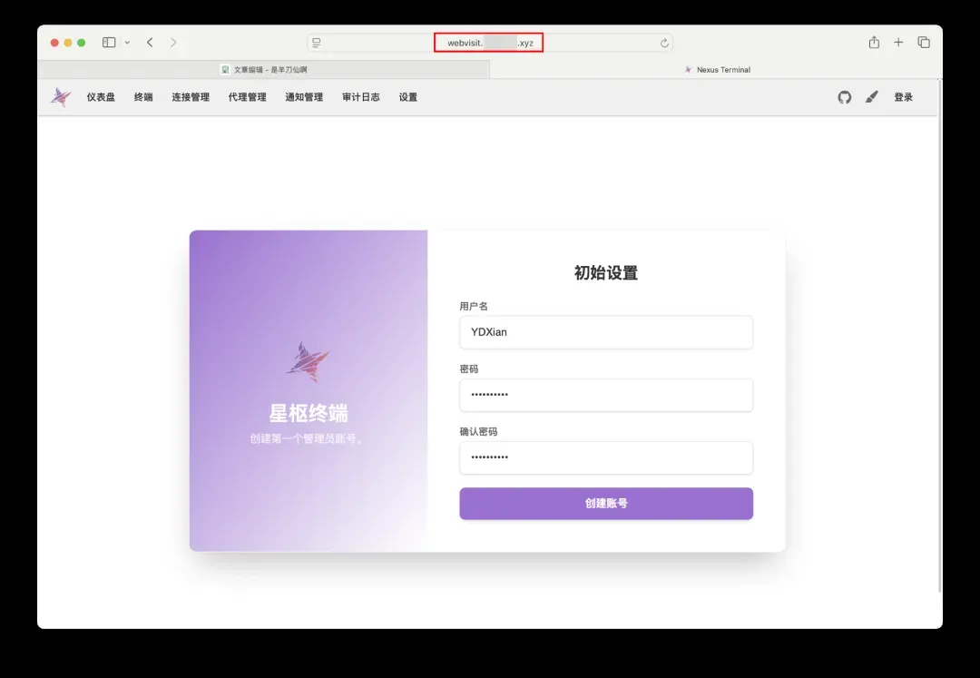The width and height of the screenshot is (980, 678).
Task: Click the Nexus Terminal logo in navbar
Action: [61, 97]
